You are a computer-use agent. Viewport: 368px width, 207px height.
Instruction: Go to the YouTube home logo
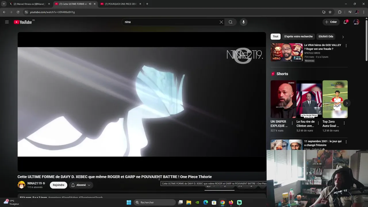click(x=23, y=22)
